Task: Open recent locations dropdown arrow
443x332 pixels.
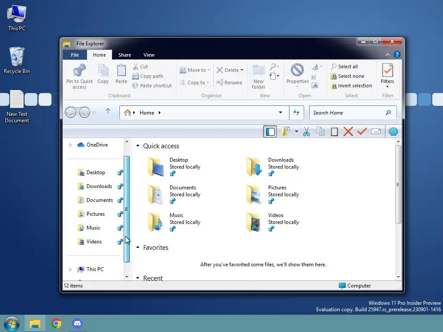Action: 94,113
